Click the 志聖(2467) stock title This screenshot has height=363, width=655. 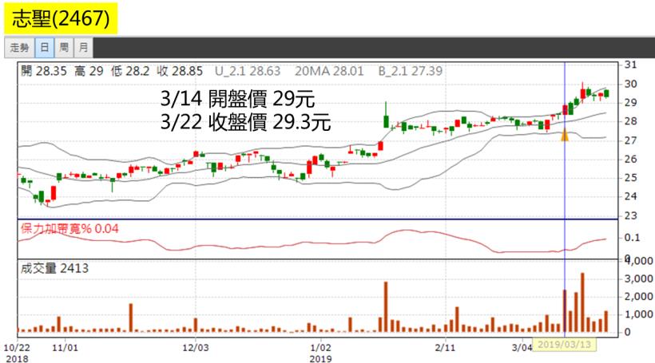coord(61,18)
